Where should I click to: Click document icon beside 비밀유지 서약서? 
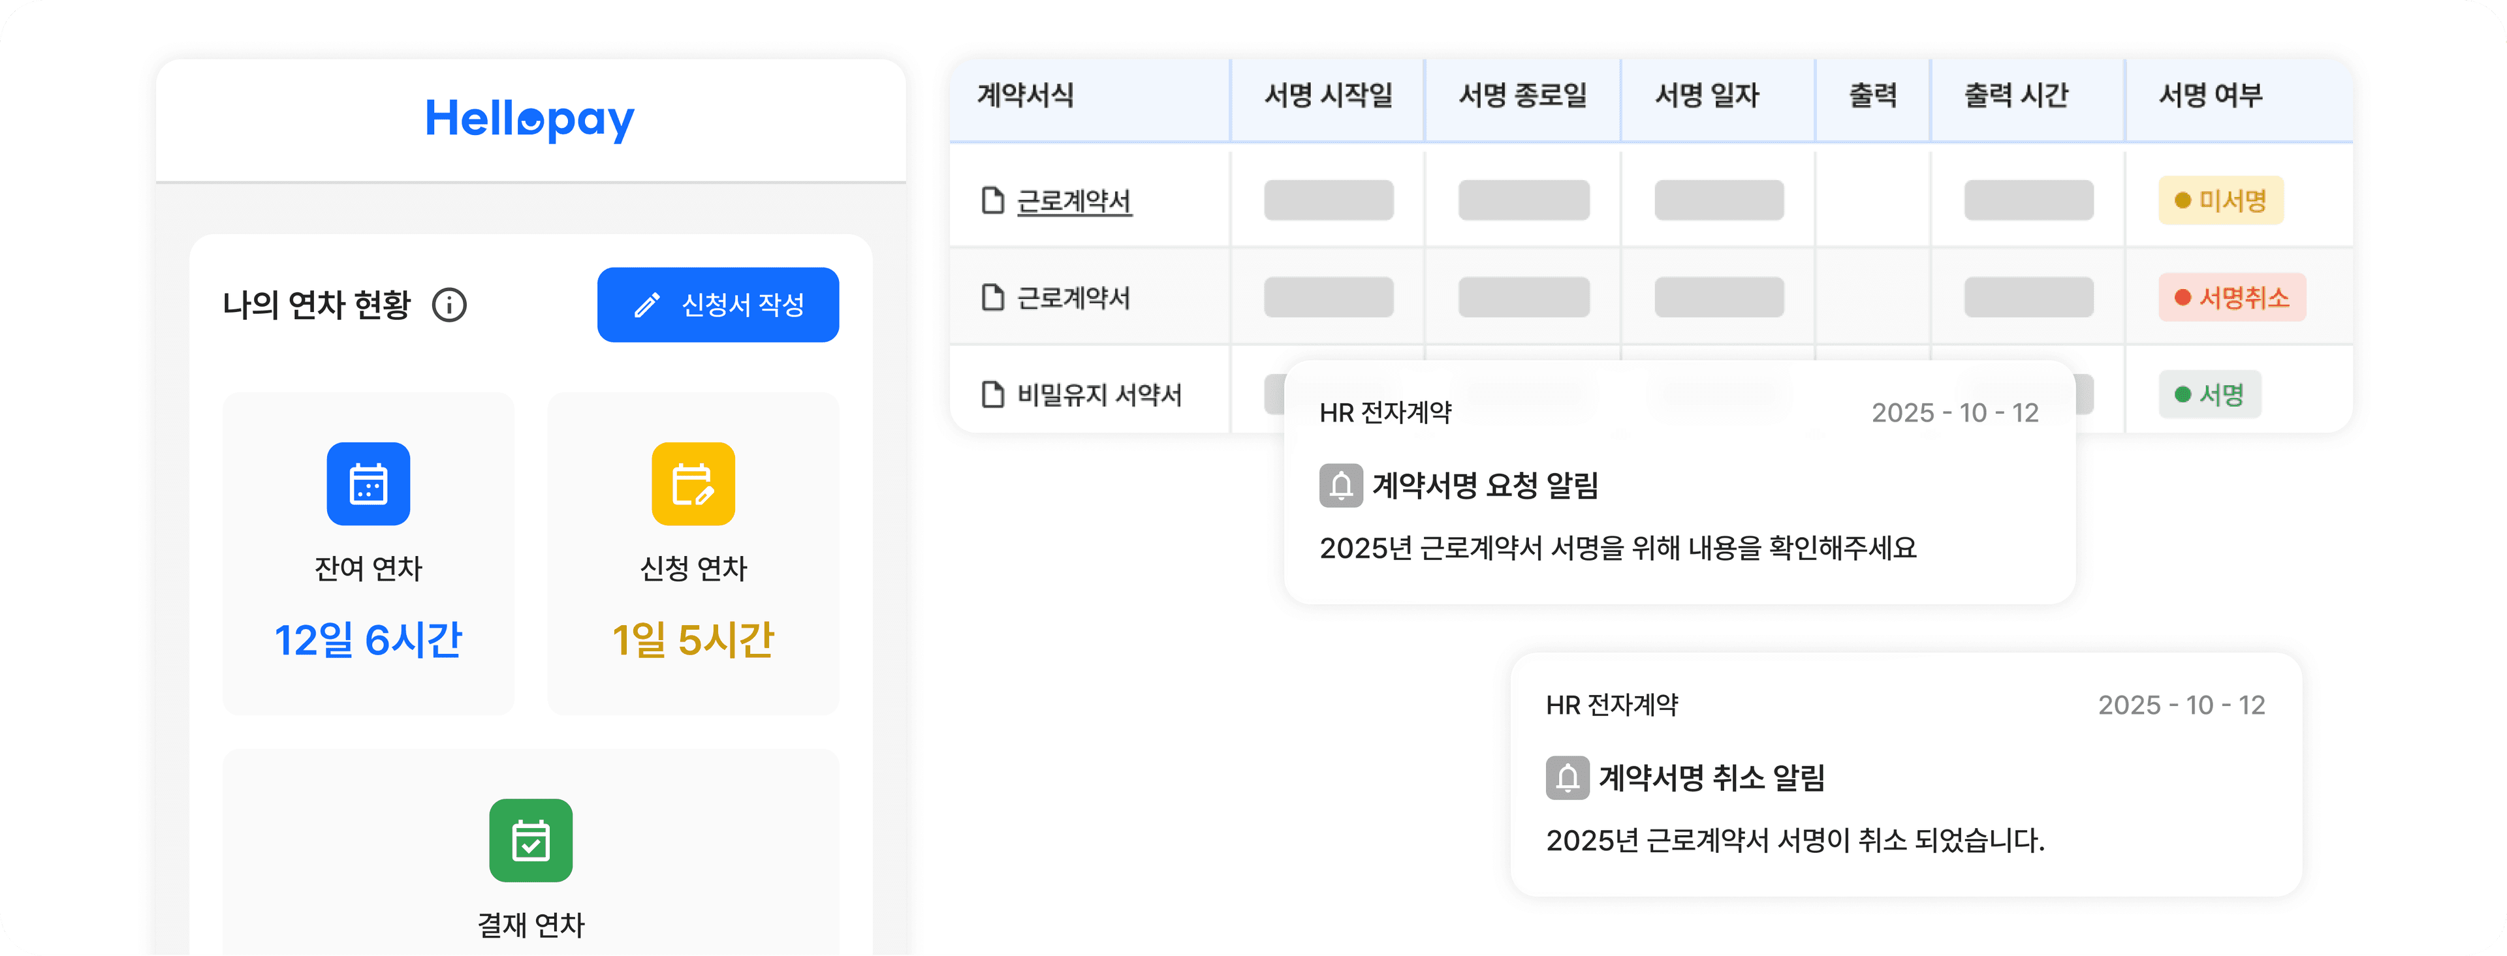[x=992, y=395]
